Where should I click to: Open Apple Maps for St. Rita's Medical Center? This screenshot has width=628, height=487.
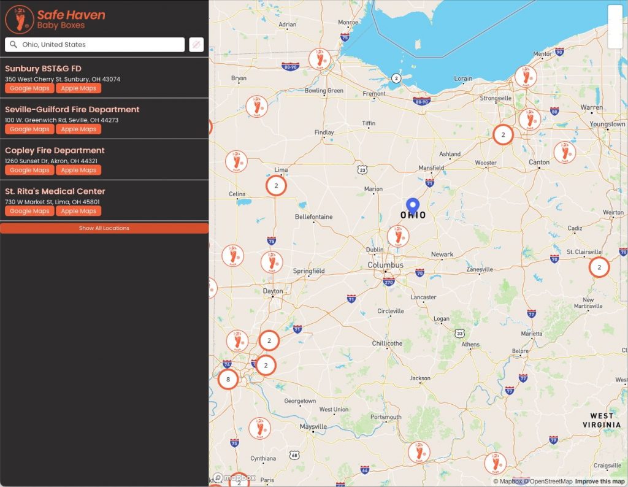pos(78,211)
